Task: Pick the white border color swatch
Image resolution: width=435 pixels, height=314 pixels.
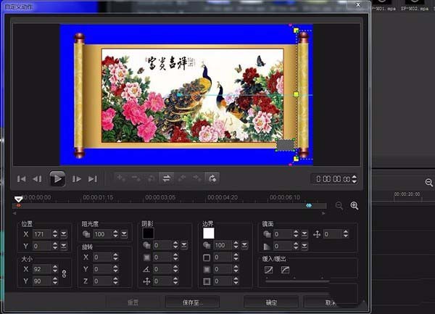Action: pos(209,234)
